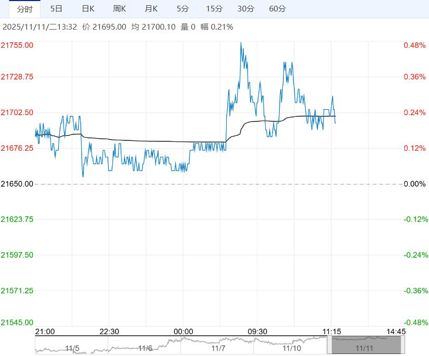Switch to the 15分 interval chart
The image size is (429, 356).
tap(214, 9)
